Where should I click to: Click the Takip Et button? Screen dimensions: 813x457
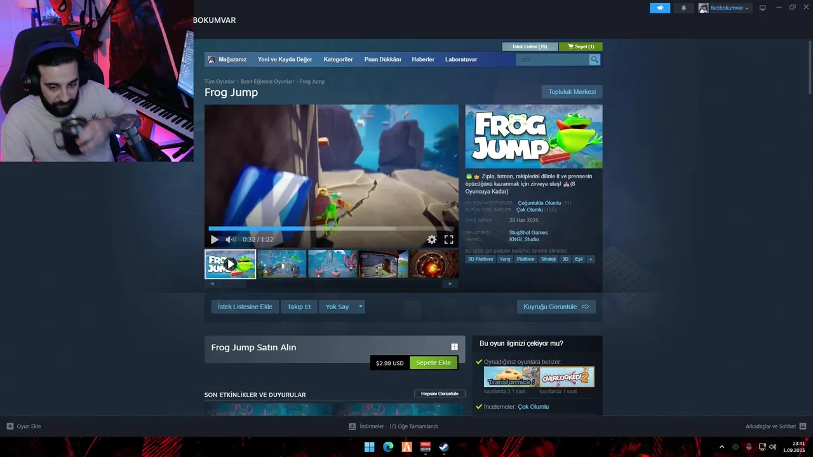coord(299,307)
